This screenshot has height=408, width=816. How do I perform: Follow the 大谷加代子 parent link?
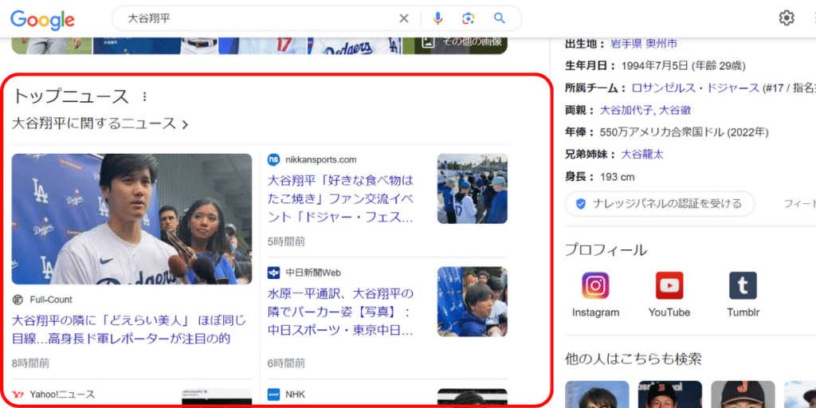[x=628, y=110]
